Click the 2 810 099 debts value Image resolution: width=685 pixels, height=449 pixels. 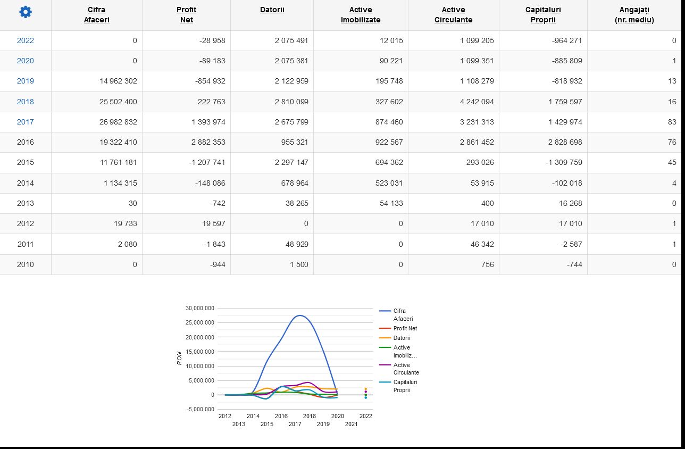coord(291,102)
